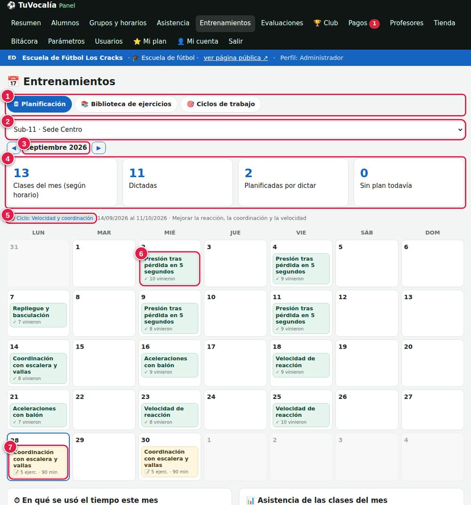Open Parámetros settings
The height and width of the screenshot is (505, 471).
[66, 41]
